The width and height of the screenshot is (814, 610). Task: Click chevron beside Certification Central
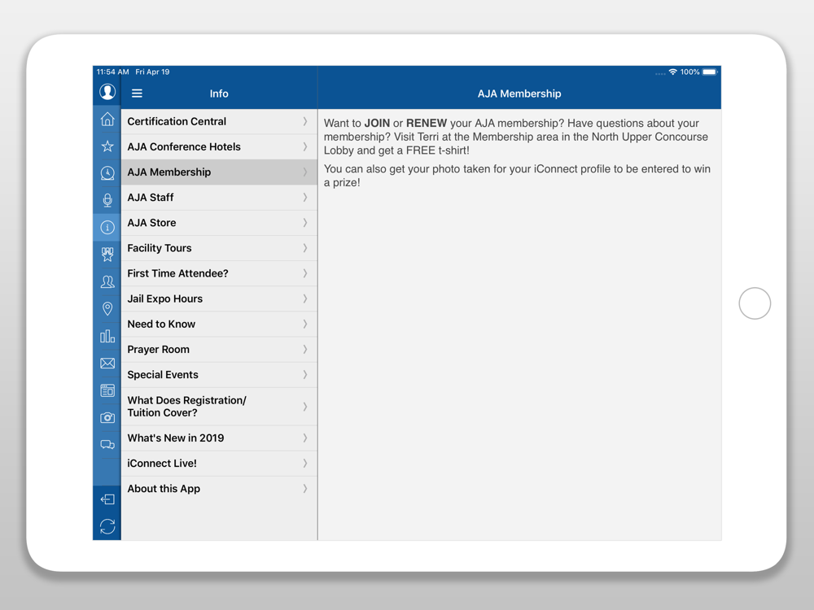click(305, 121)
